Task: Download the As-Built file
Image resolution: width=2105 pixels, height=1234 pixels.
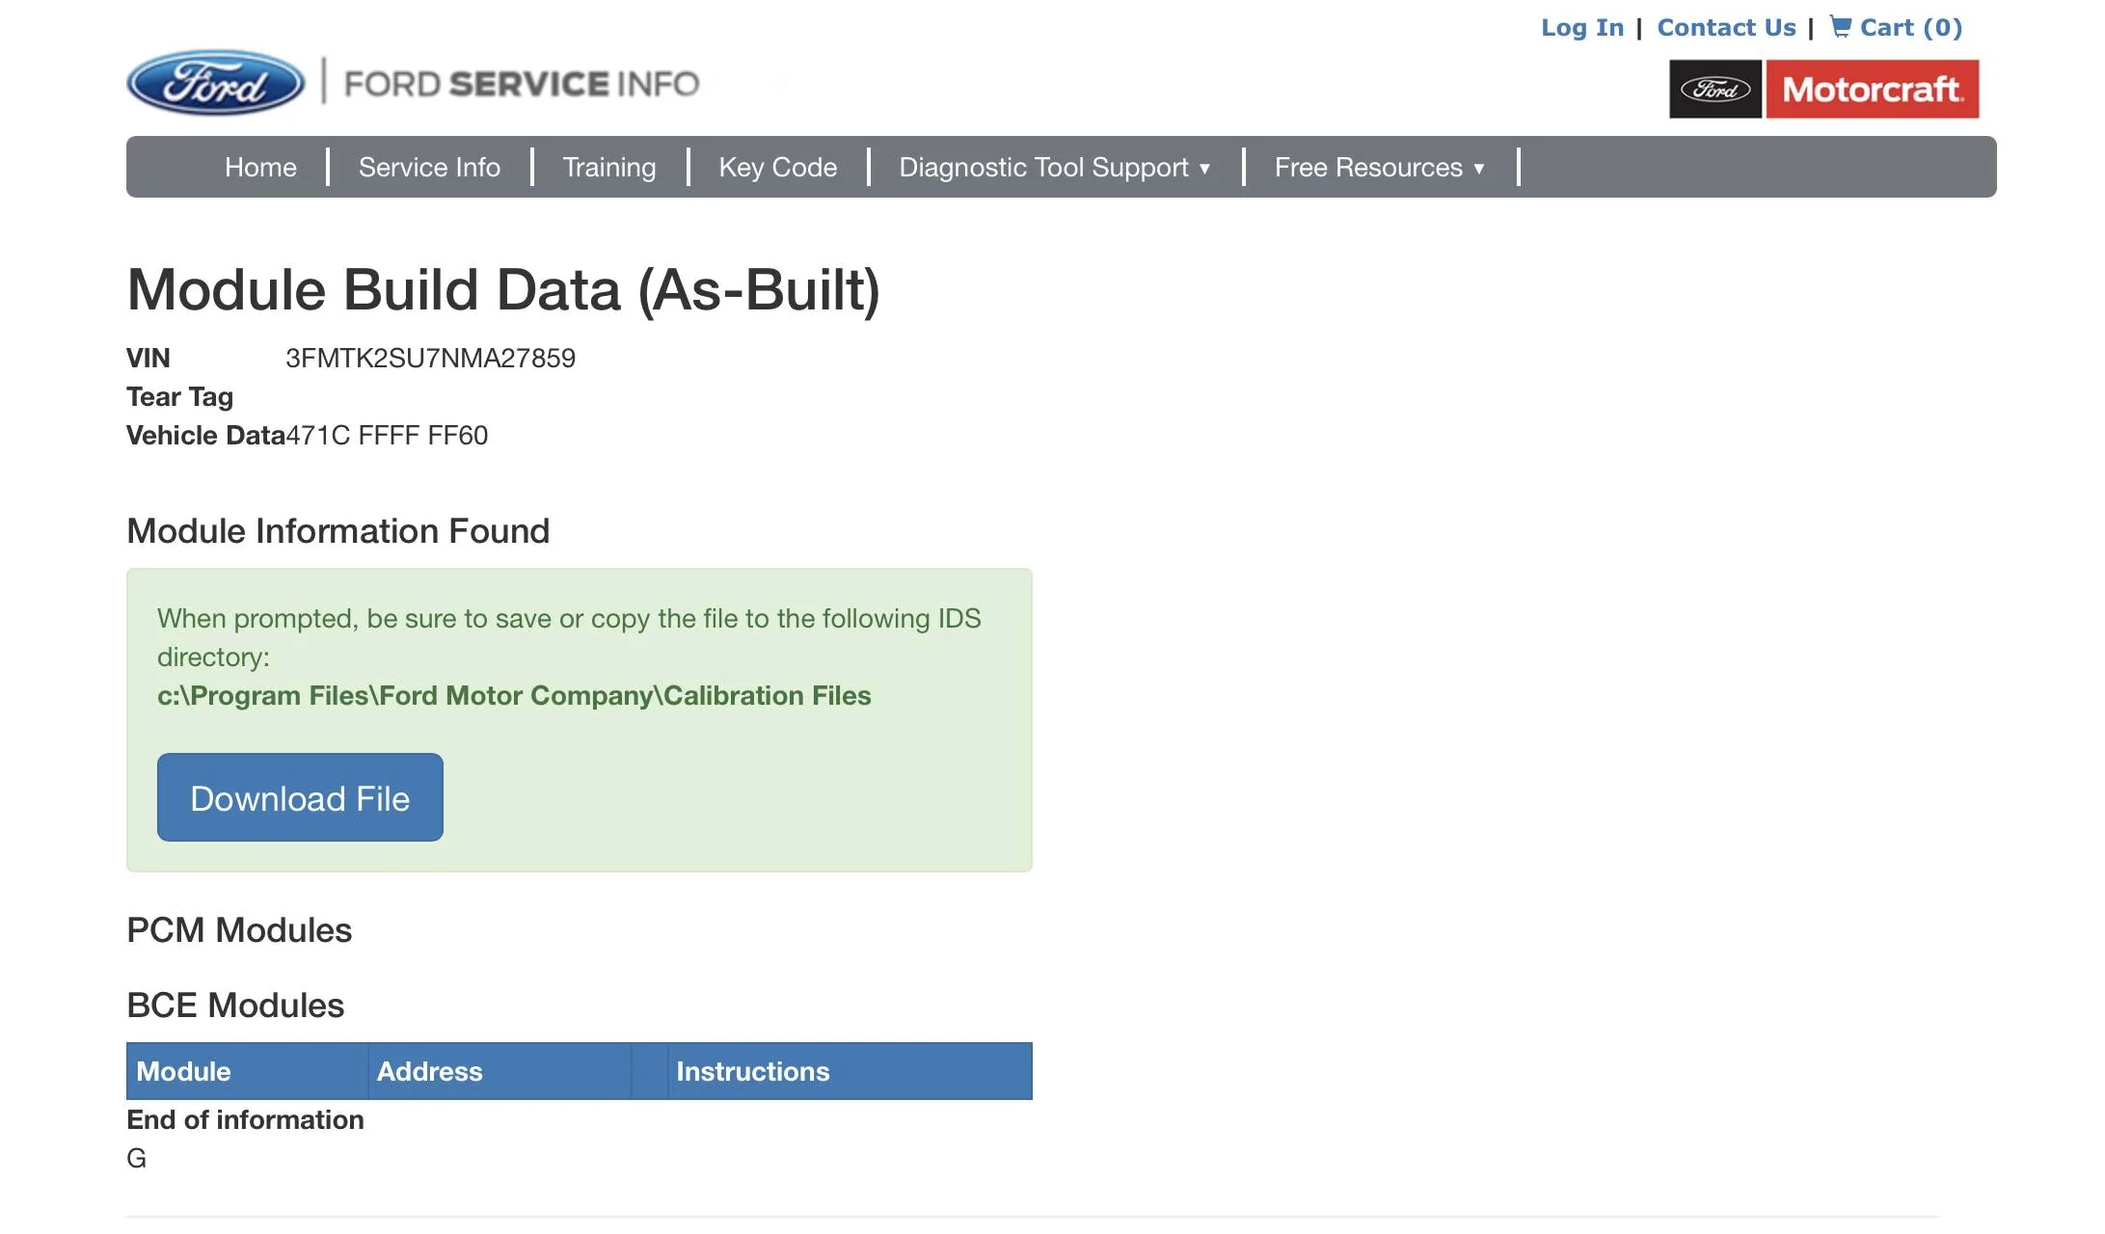Action: coord(300,797)
